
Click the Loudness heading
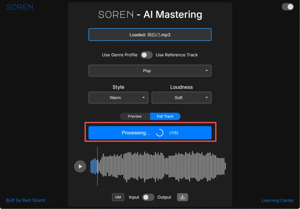181,87
